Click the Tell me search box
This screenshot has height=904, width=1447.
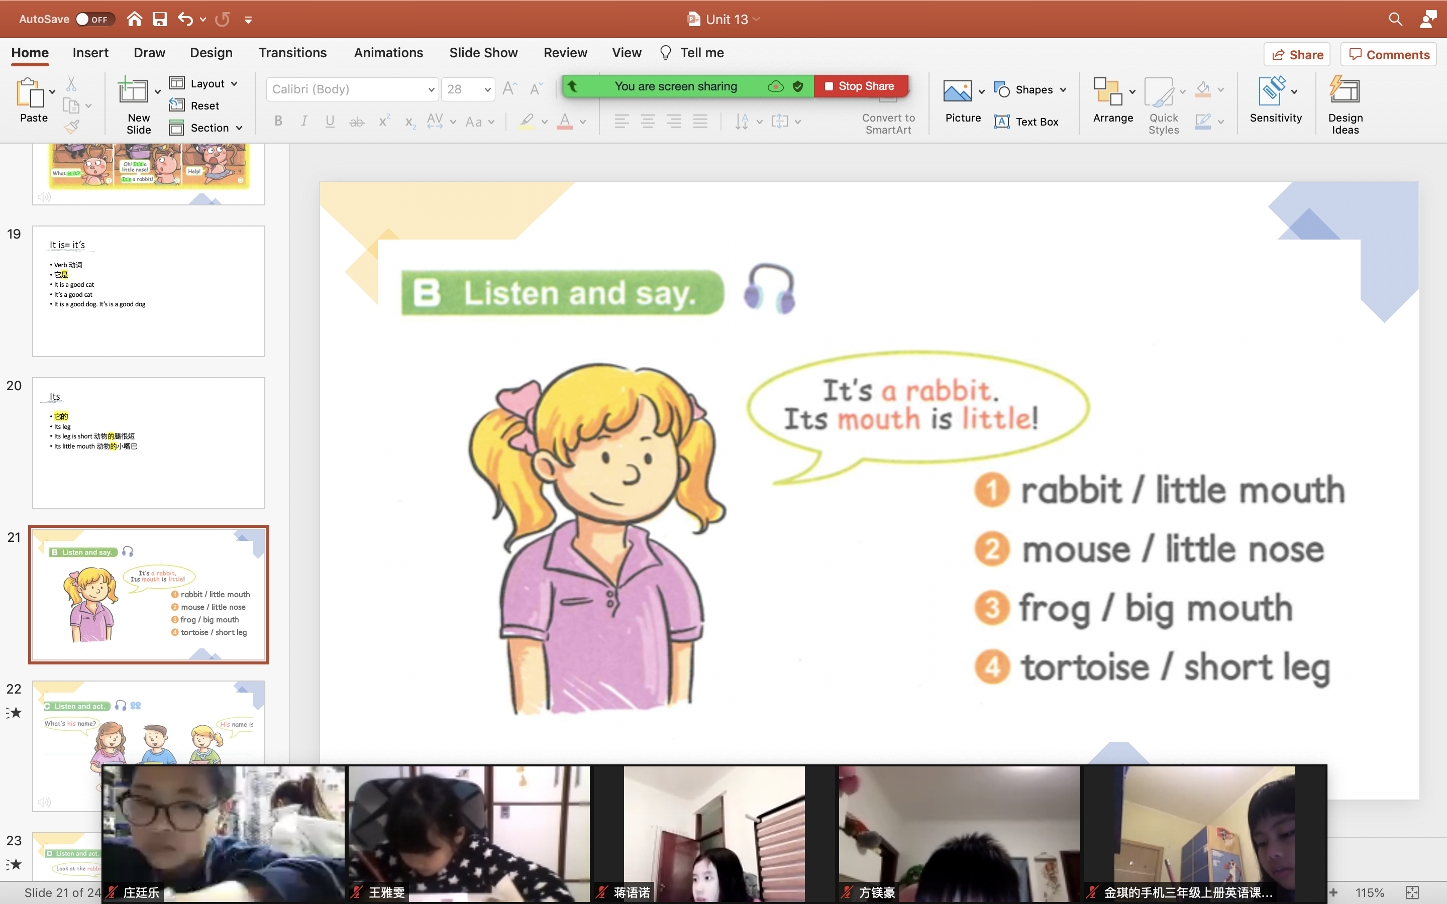pos(692,53)
